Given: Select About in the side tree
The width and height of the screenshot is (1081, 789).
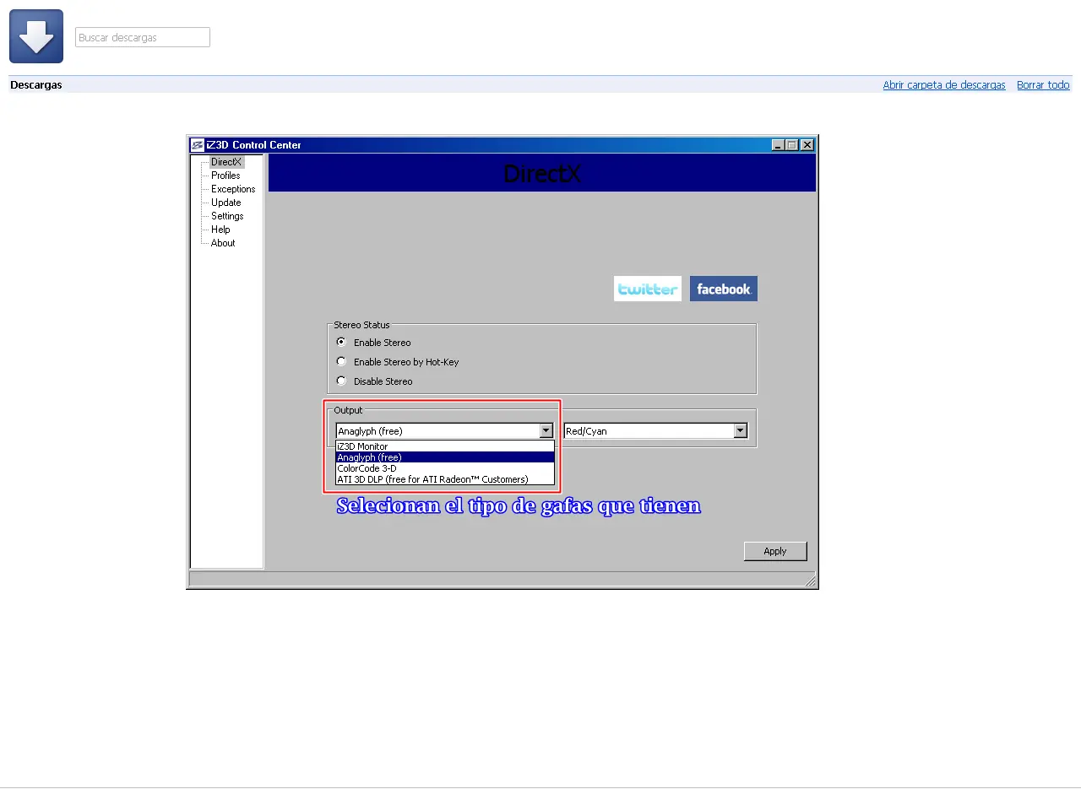Looking at the screenshot, I should pos(223,243).
